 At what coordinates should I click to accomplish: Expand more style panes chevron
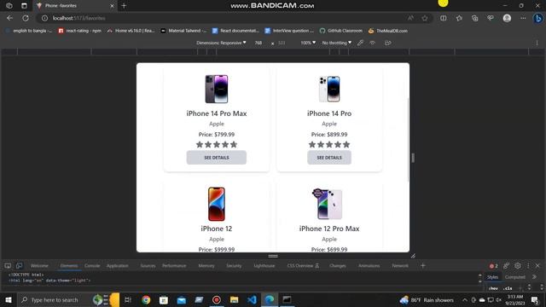pos(535,277)
